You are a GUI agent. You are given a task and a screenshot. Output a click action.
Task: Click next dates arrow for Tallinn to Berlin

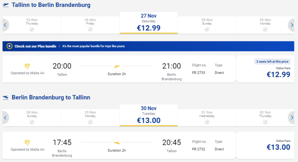click(x=291, y=25)
